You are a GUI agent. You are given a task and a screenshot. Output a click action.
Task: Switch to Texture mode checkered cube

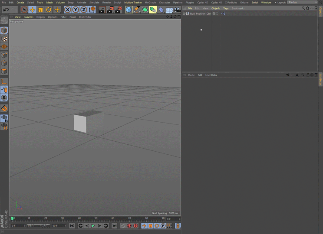coord(4,39)
